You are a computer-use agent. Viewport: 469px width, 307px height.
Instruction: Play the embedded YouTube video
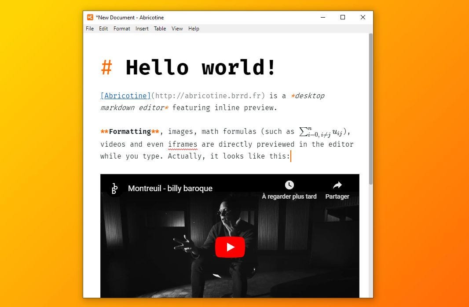230,247
